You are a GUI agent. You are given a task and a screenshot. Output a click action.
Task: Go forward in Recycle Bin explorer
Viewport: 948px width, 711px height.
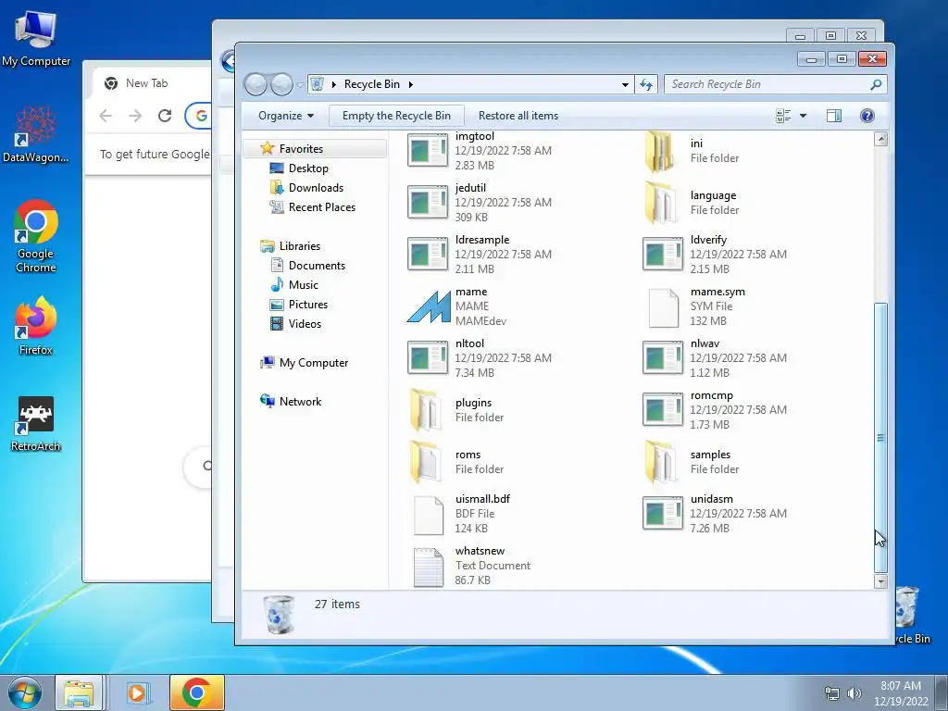(x=281, y=84)
